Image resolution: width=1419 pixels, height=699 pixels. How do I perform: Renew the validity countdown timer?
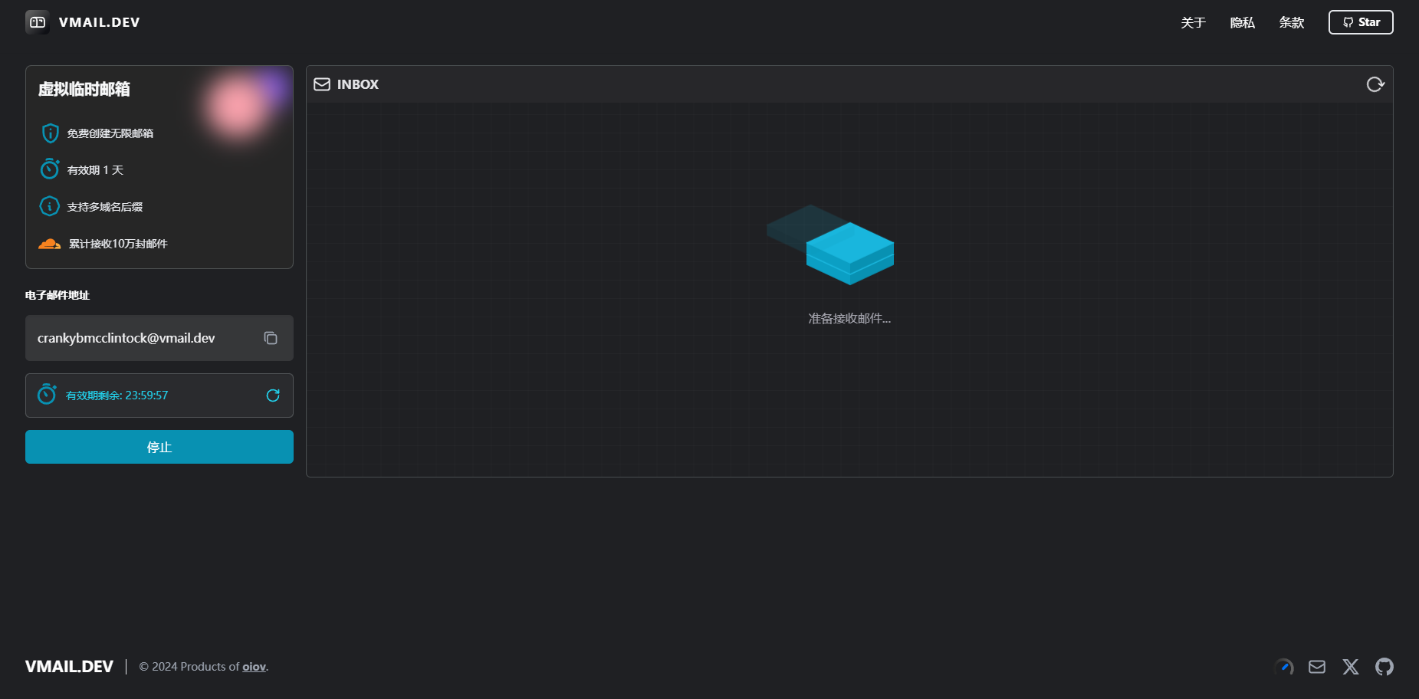273,395
